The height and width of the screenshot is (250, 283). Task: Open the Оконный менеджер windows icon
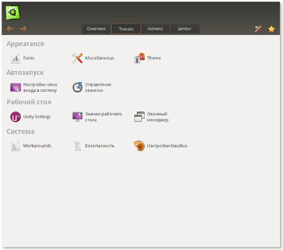tap(139, 117)
